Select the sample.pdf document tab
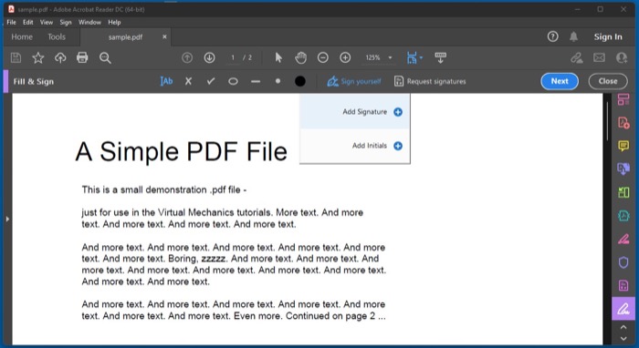Image resolution: width=639 pixels, height=348 pixels. click(125, 37)
